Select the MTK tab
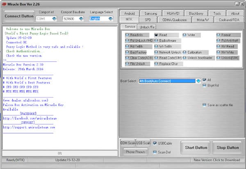246x169 pixels. tap(129, 19)
